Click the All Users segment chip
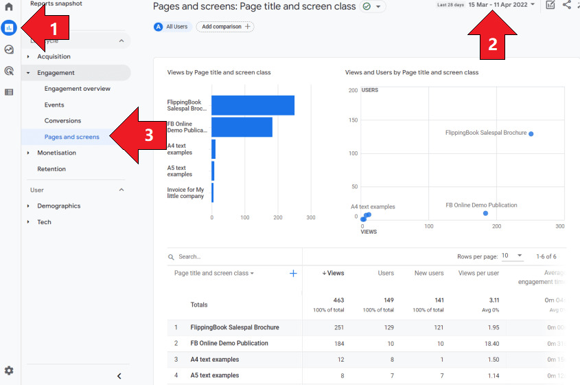Image resolution: width=580 pixels, height=385 pixels. click(x=172, y=27)
